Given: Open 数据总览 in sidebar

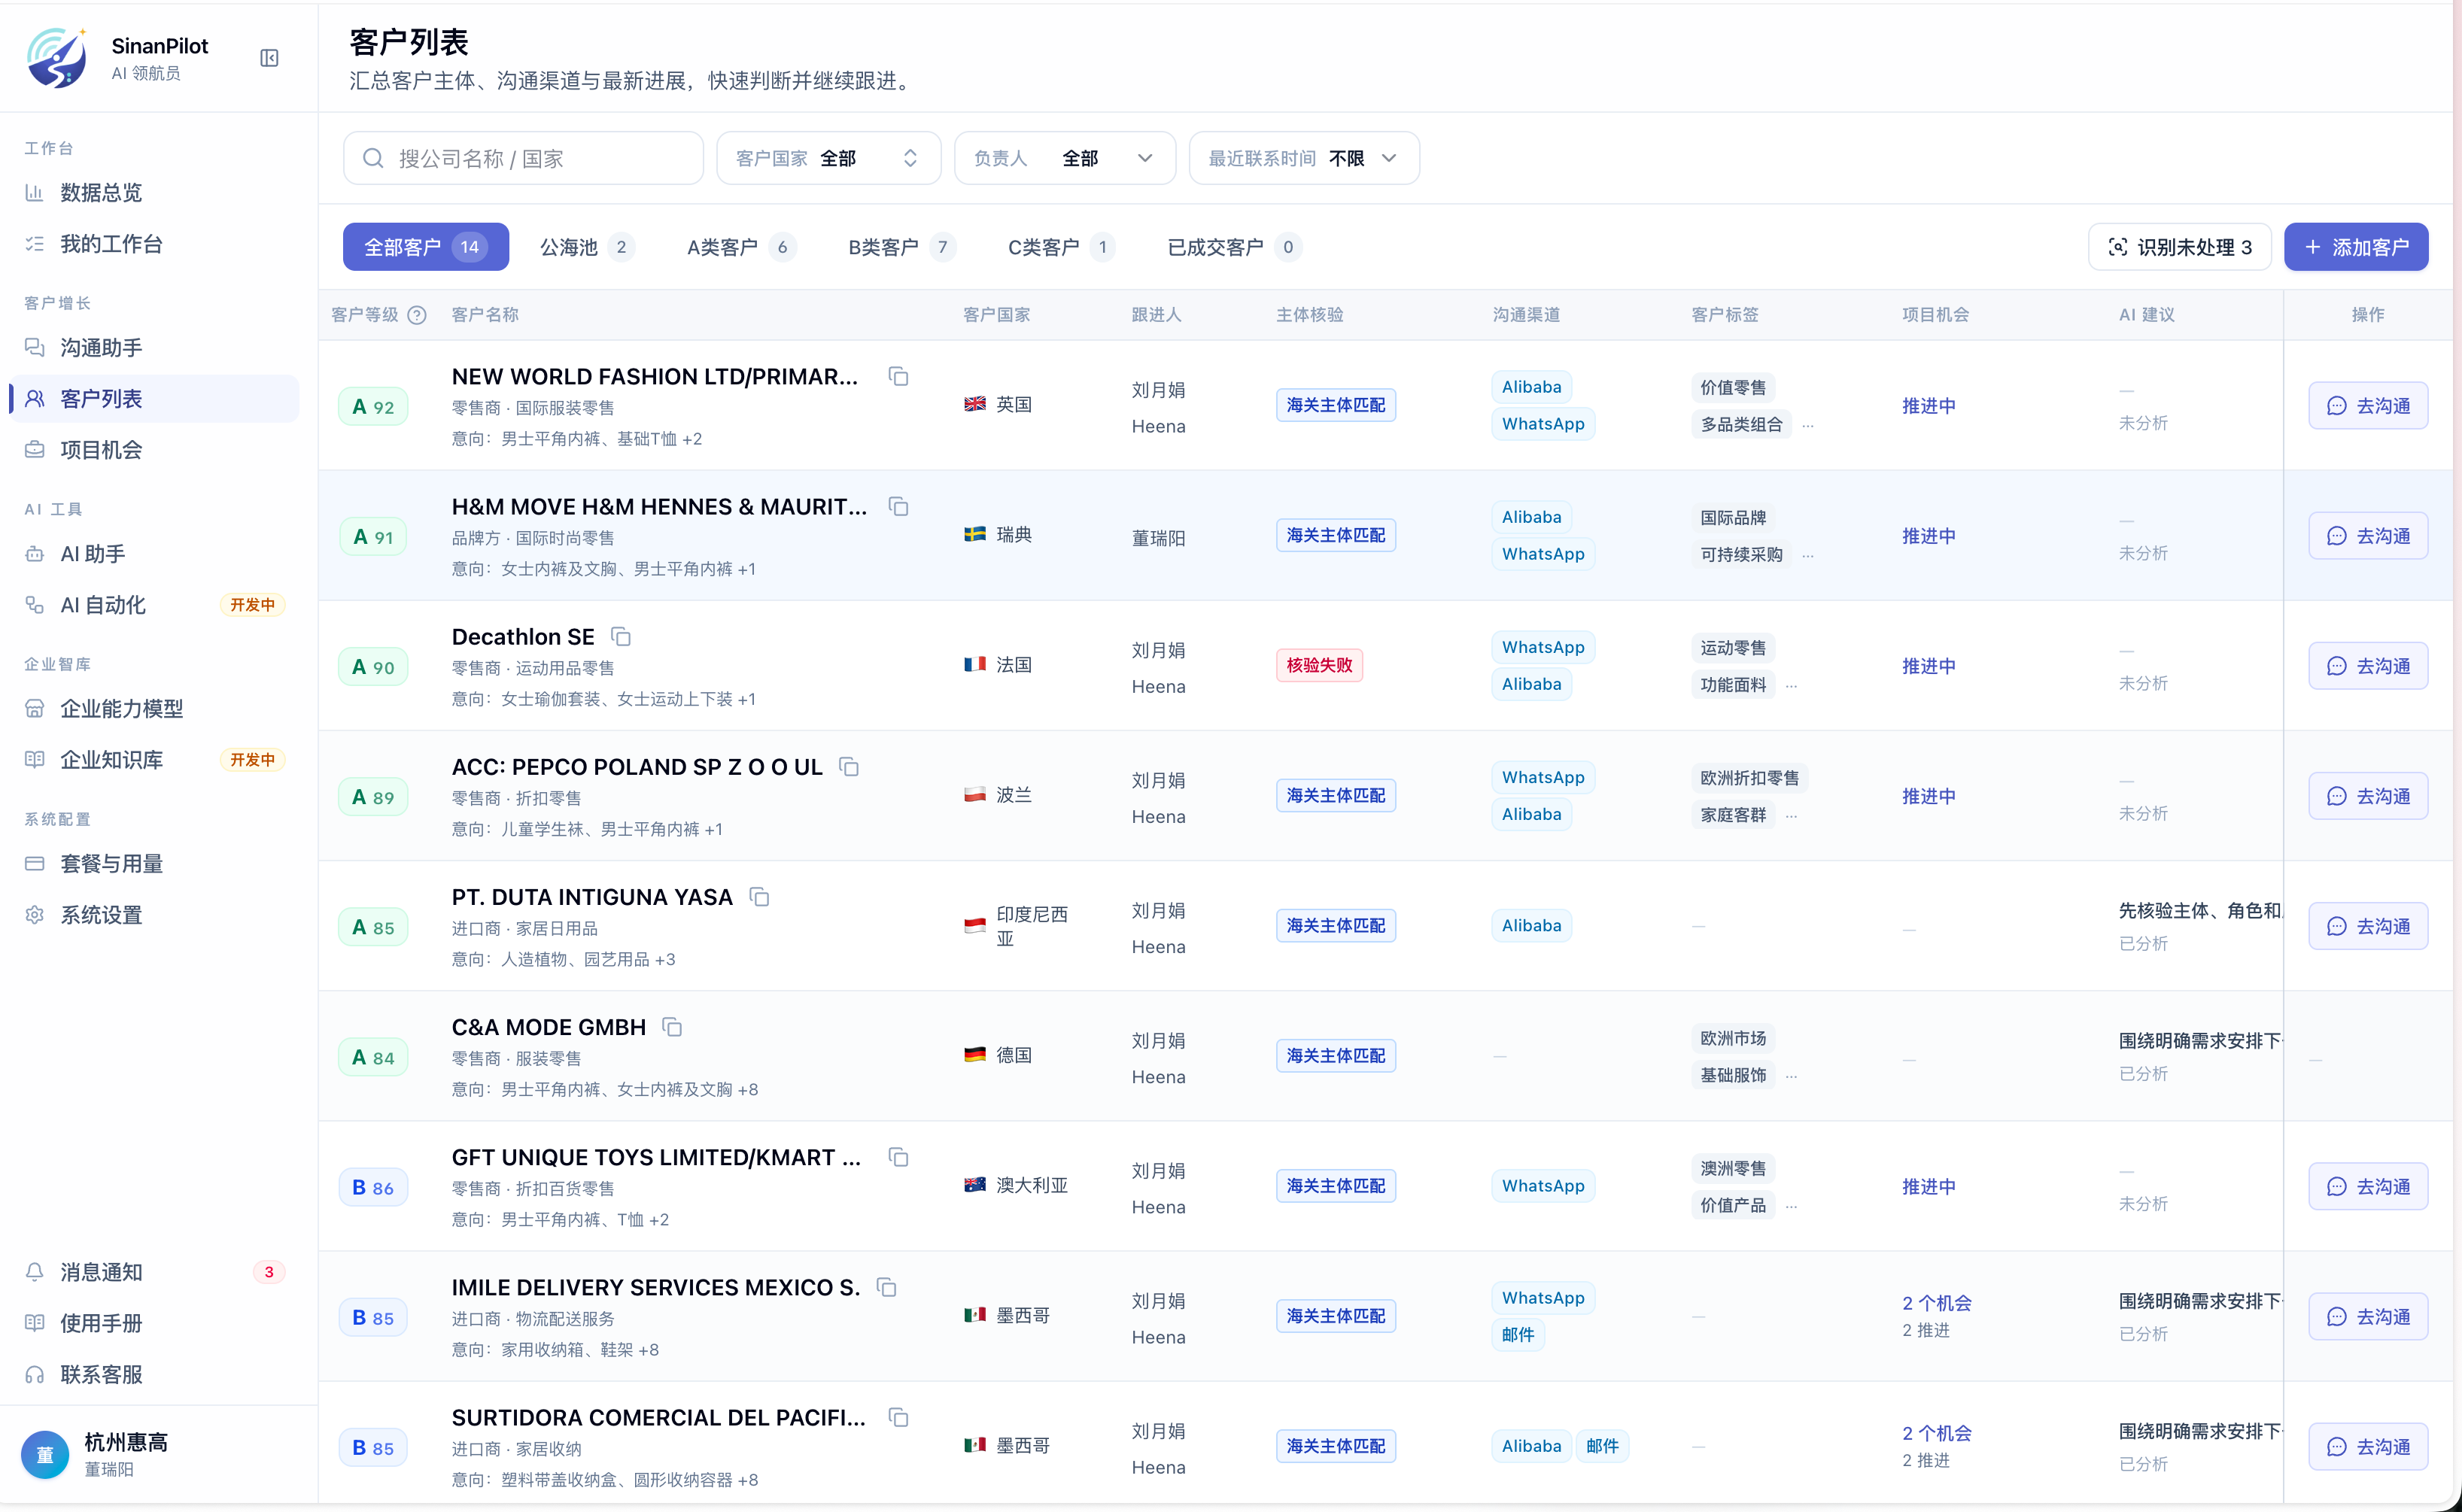Looking at the screenshot, I should coord(155,192).
